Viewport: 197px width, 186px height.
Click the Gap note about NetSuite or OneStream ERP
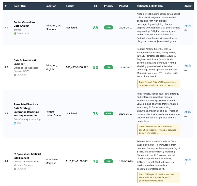[x=159, y=130]
